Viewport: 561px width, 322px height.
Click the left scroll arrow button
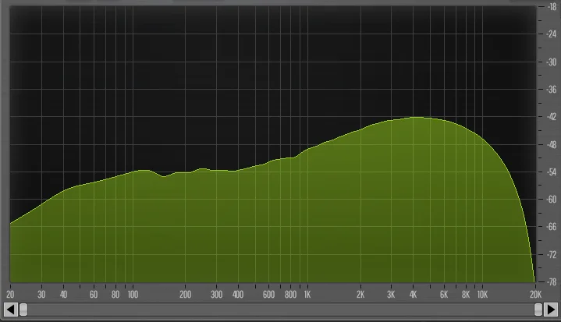[x=11, y=310]
